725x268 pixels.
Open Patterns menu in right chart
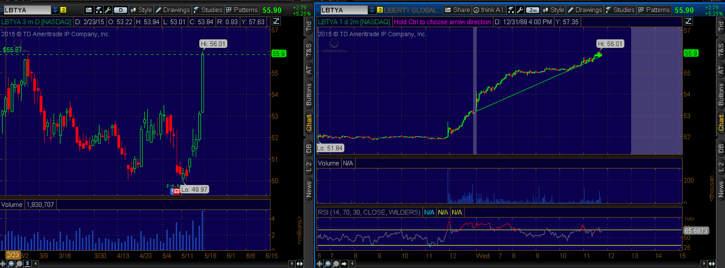coord(654,10)
